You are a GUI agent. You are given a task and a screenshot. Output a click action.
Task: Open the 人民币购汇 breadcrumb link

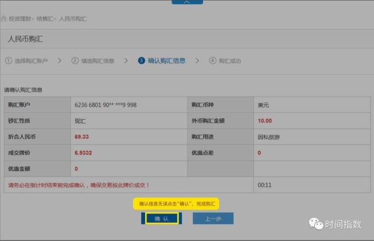click(72, 19)
